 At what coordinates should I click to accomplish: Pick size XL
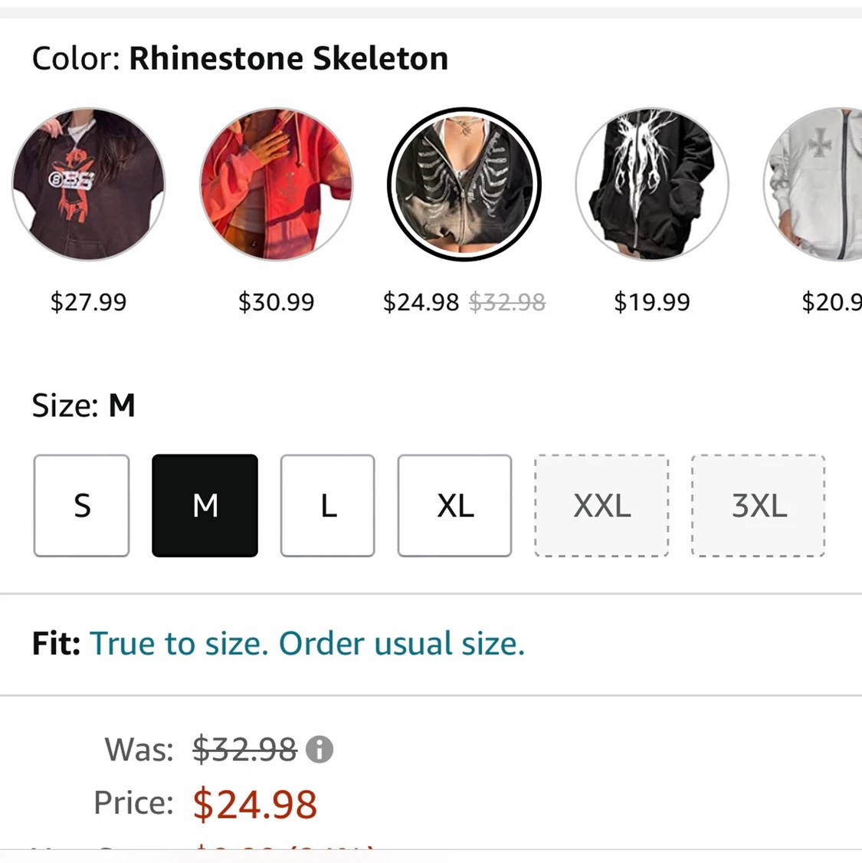coord(454,506)
